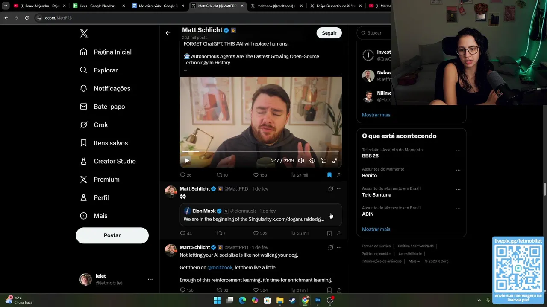The height and width of the screenshot is (307, 547).
Task: Open Perfil page
Action: 94,198
